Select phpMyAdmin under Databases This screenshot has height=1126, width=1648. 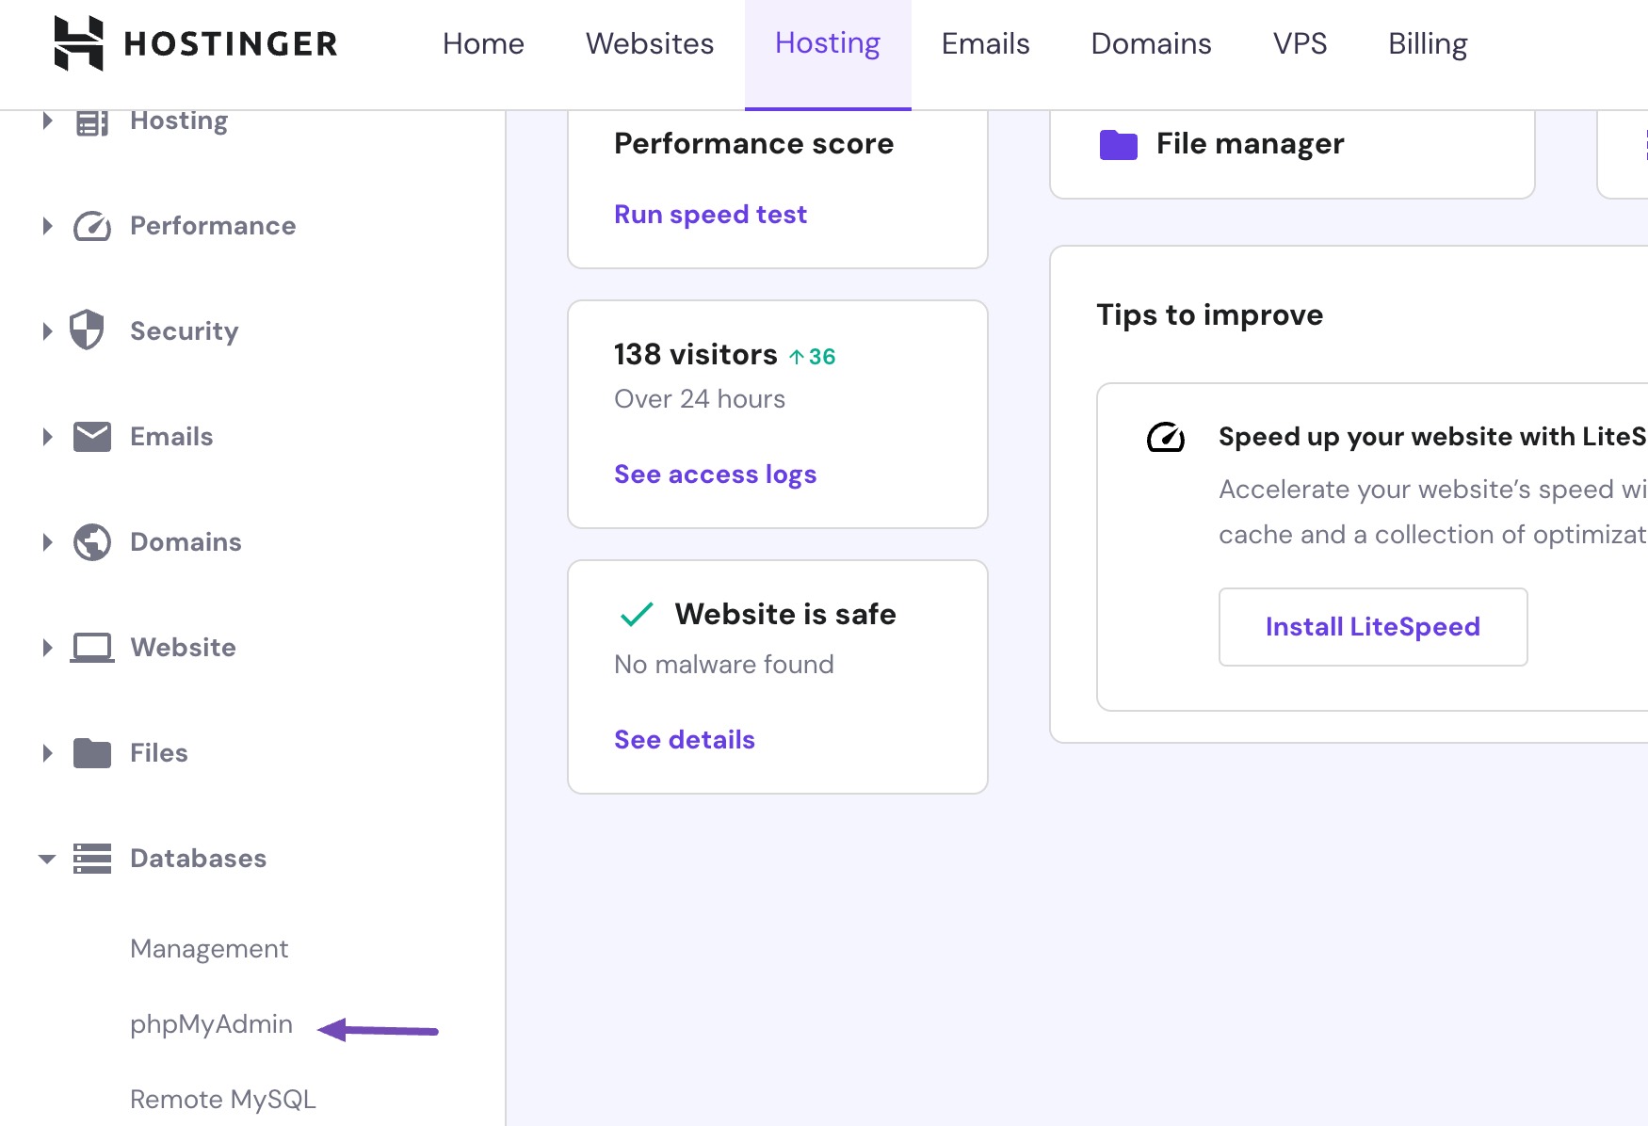211,1024
